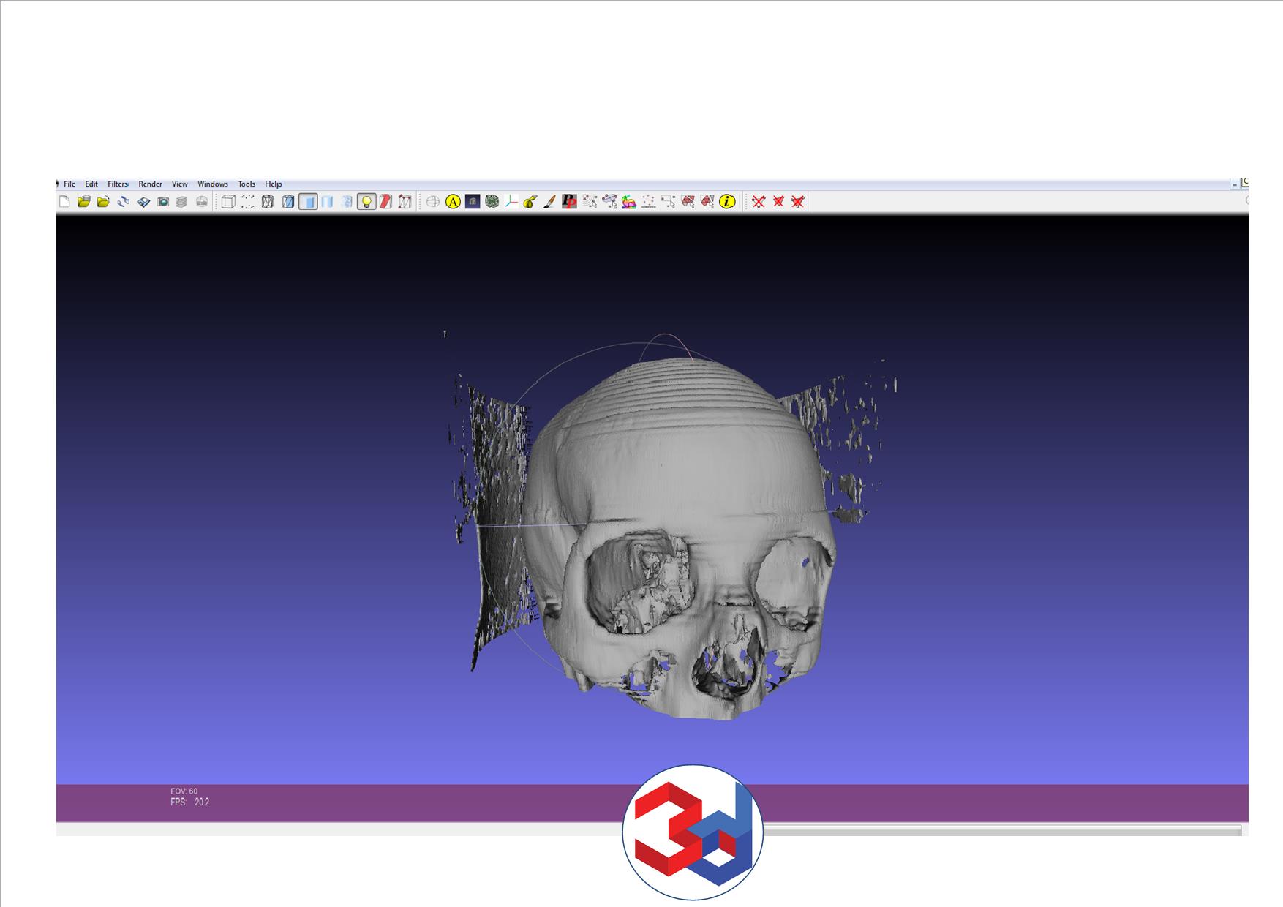This screenshot has width=1283, height=907.
Task: Select the manipulator axes tool
Action: point(511,202)
